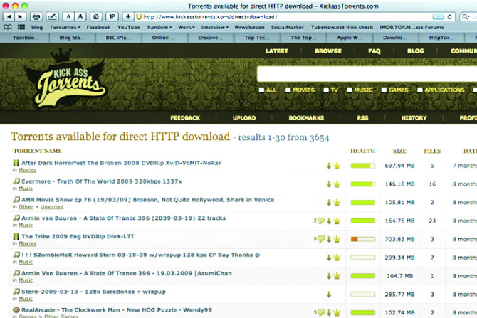
Task: Click the Kickass Torrents logo
Action: pyautogui.click(x=69, y=80)
